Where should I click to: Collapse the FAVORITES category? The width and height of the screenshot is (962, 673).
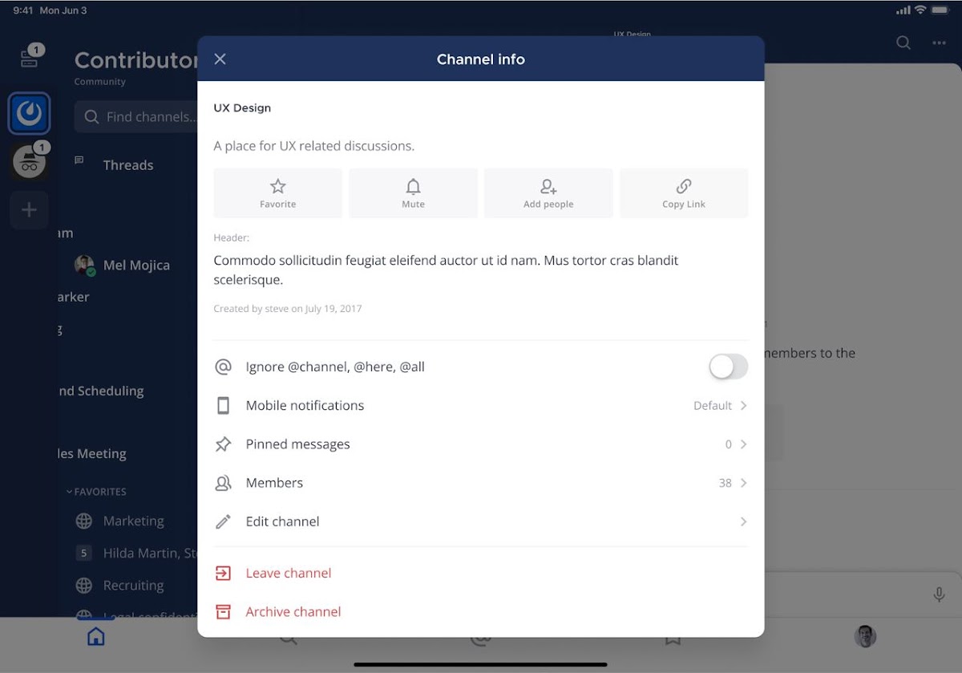tap(99, 492)
